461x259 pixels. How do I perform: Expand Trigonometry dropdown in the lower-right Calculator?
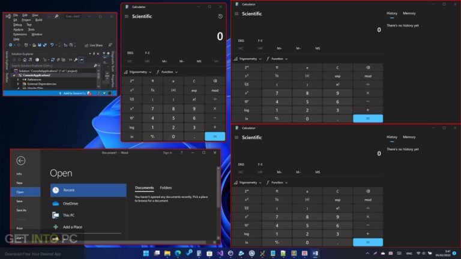point(248,183)
